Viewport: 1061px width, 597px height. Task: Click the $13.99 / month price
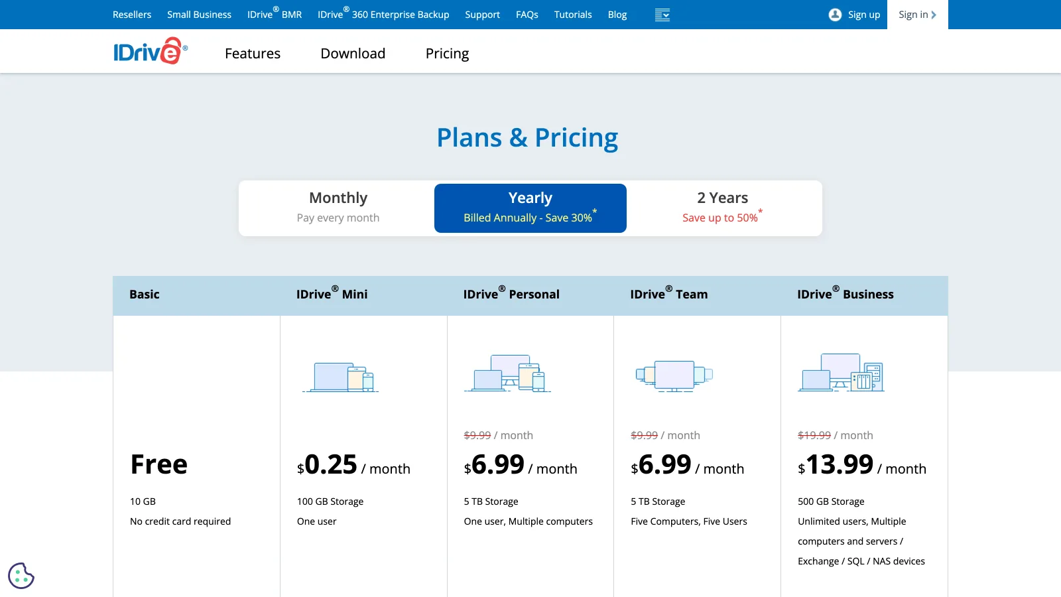pyautogui.click(x=862, y=465)
